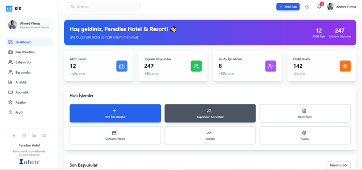Click the "+15%" growth text

coord(222,74)
